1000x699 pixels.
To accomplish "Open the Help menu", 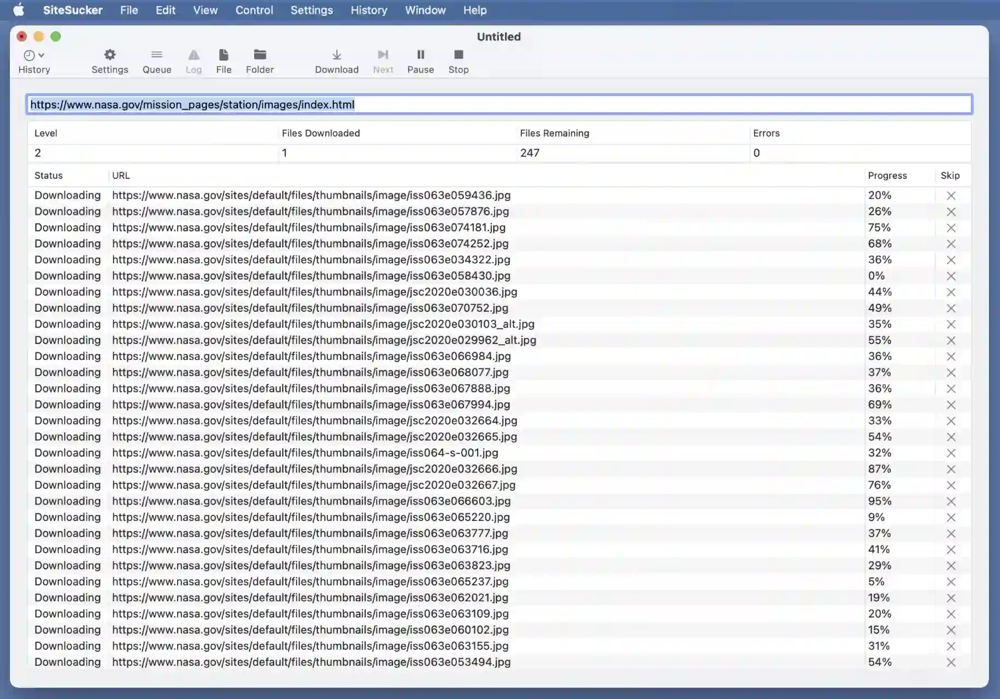I will 475,10.
